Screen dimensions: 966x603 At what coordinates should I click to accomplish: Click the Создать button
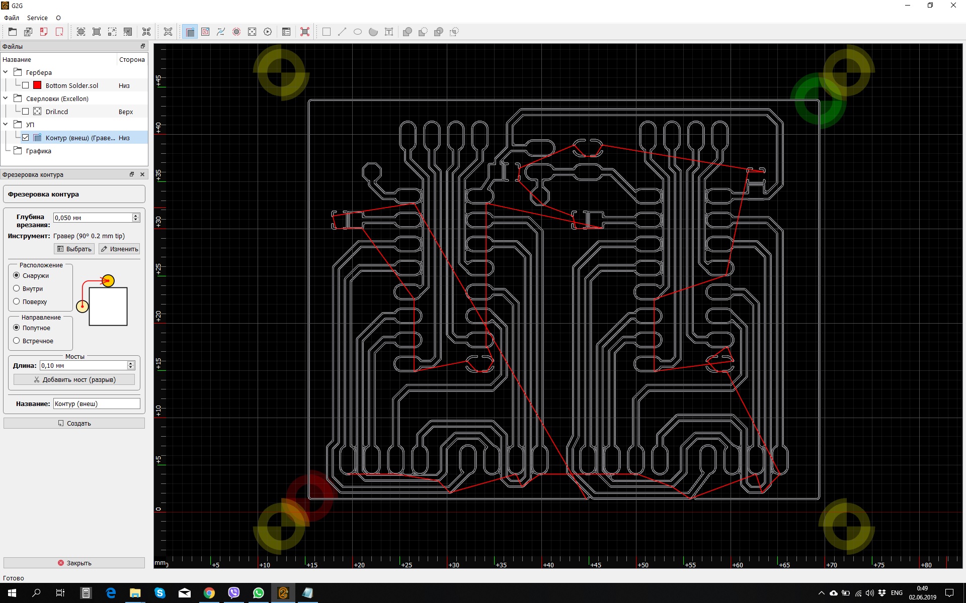coord(74,423)
